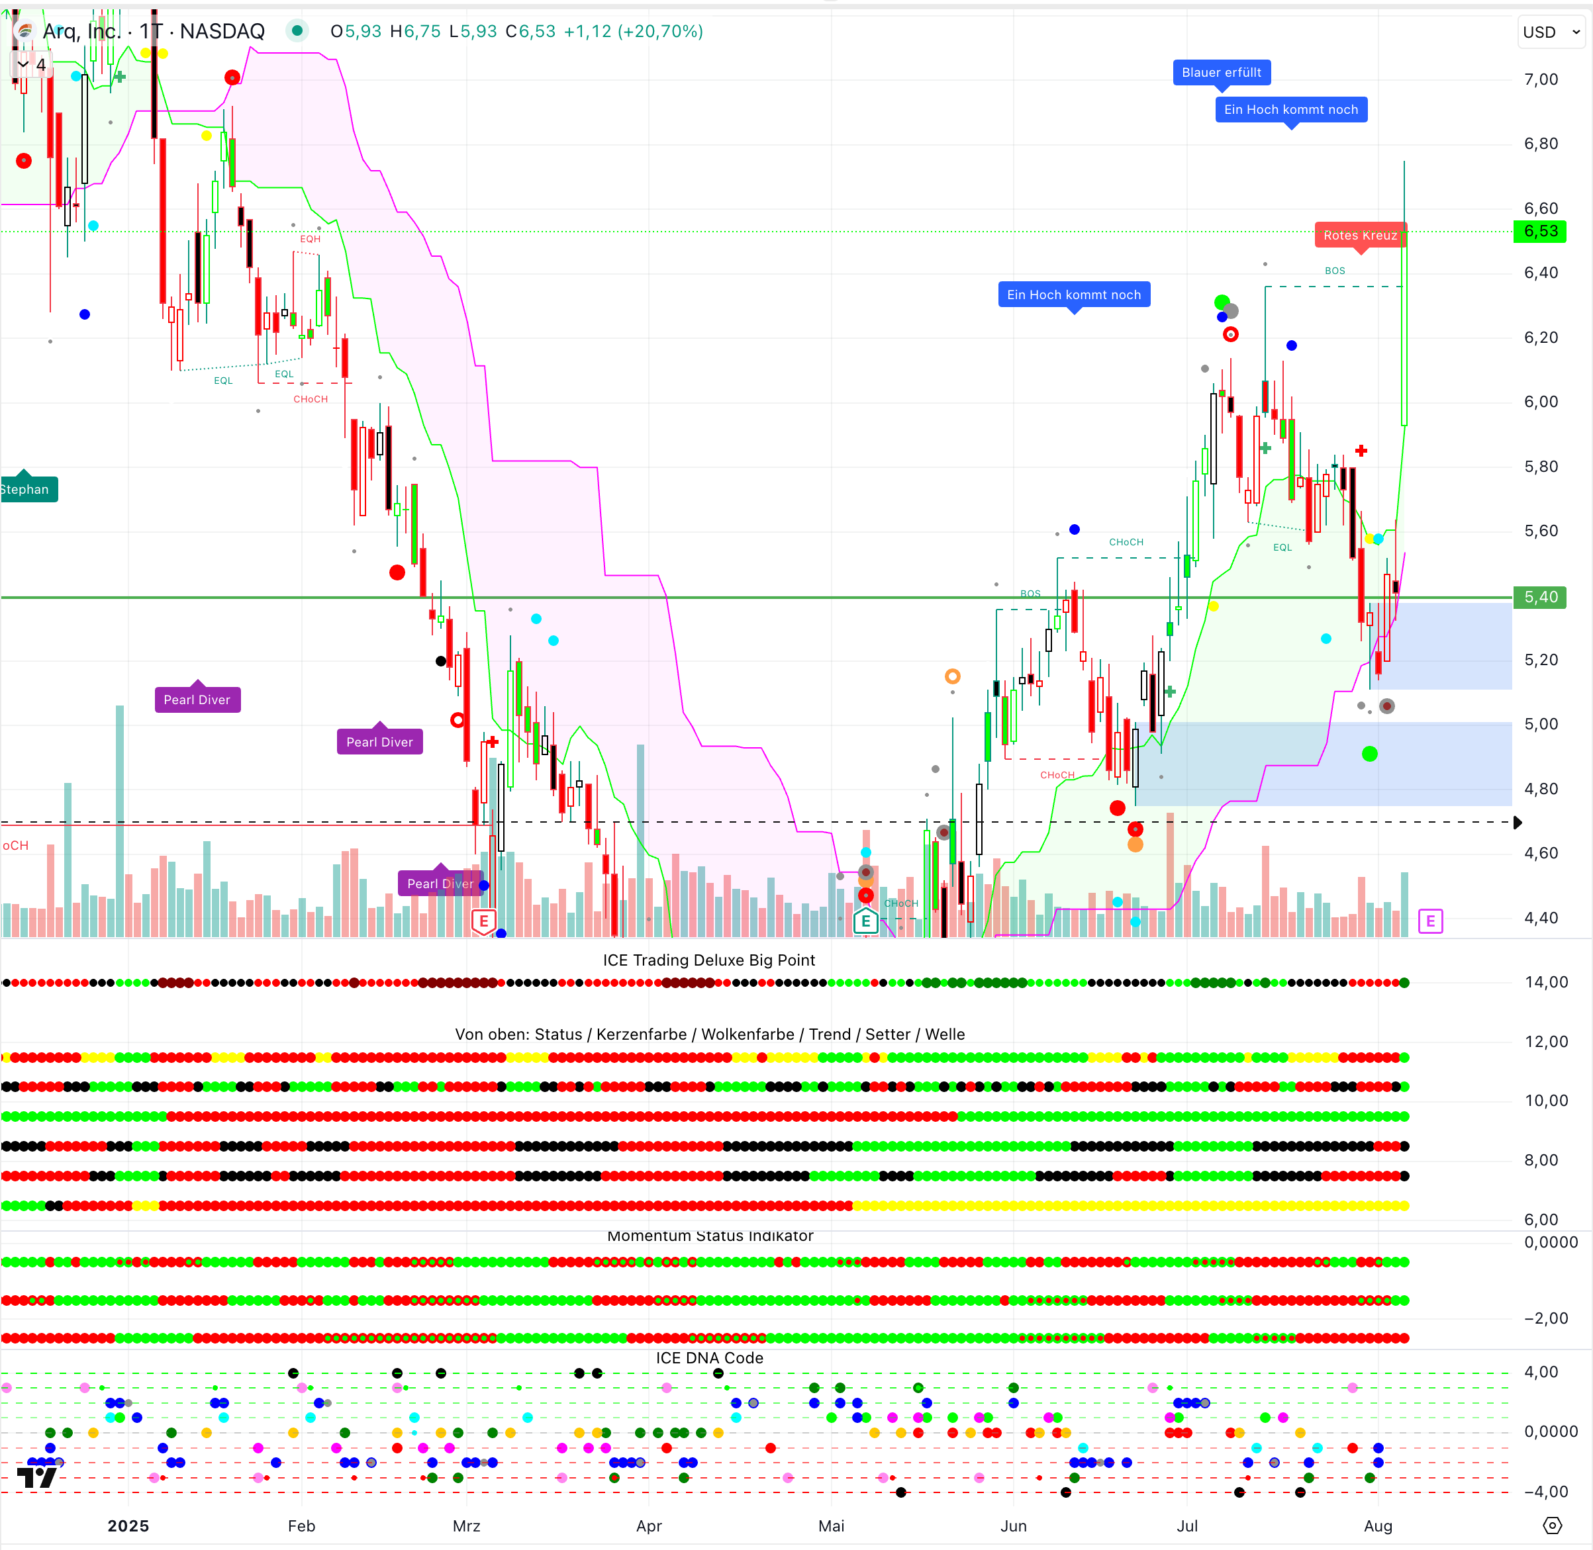Click the green market status dot
Screen dimensions: 1593x1550
click(297, 31)
